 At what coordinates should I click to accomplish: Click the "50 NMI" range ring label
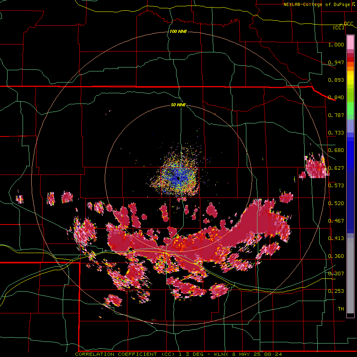click(x=178, y=105)
